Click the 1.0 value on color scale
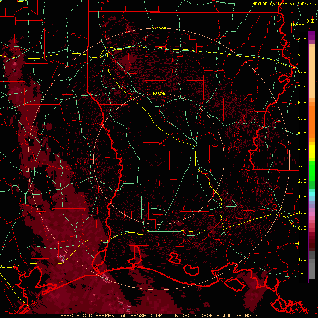 pyautogui.click(x=302, y=212)
